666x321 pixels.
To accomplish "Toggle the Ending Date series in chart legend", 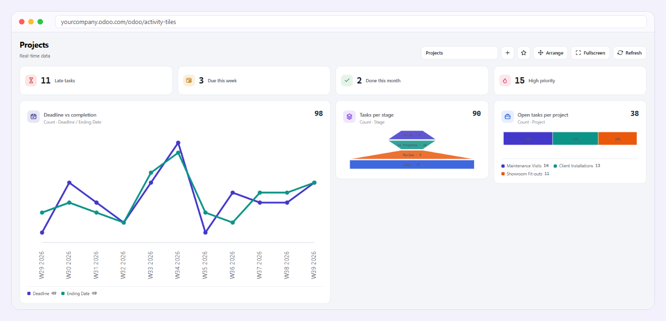I will [79, 293].
